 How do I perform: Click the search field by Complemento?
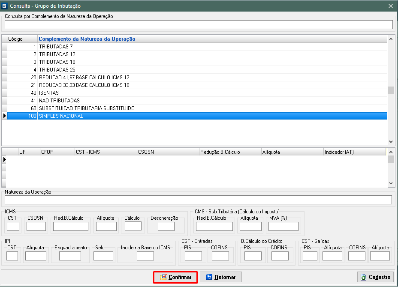[x=199, y=25]
